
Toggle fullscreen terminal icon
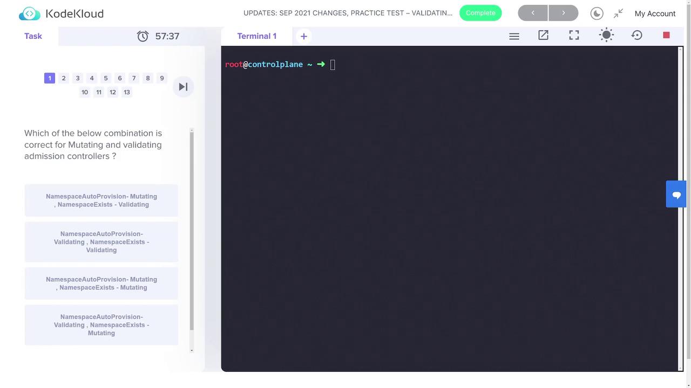pyautogui.click(x=574, y=36)
